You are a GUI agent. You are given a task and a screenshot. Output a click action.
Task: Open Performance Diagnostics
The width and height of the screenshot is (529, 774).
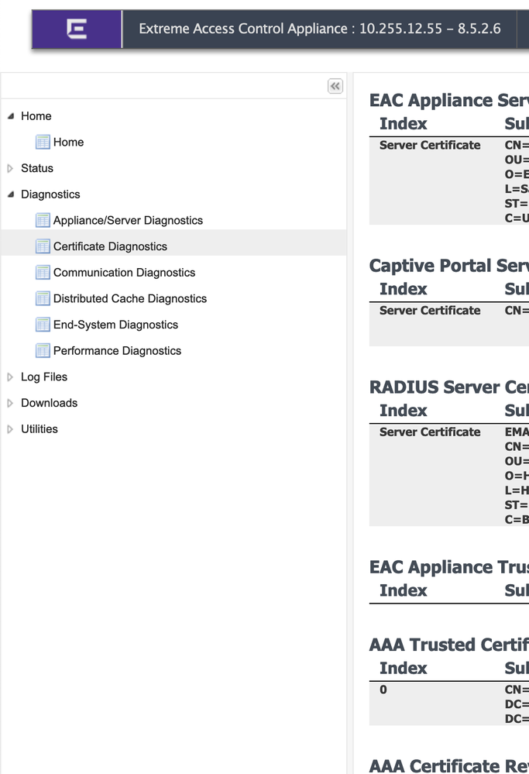117,351
